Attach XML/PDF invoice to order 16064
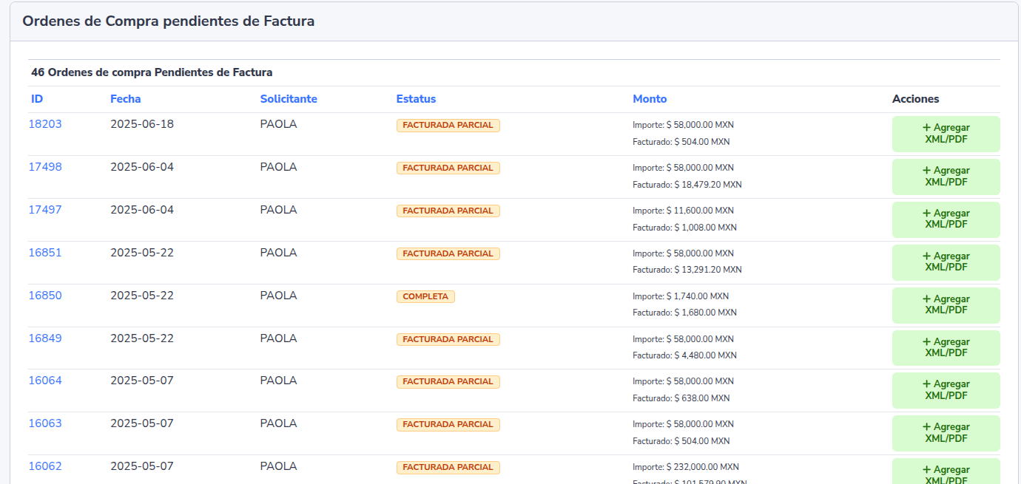 pos(946,390)
